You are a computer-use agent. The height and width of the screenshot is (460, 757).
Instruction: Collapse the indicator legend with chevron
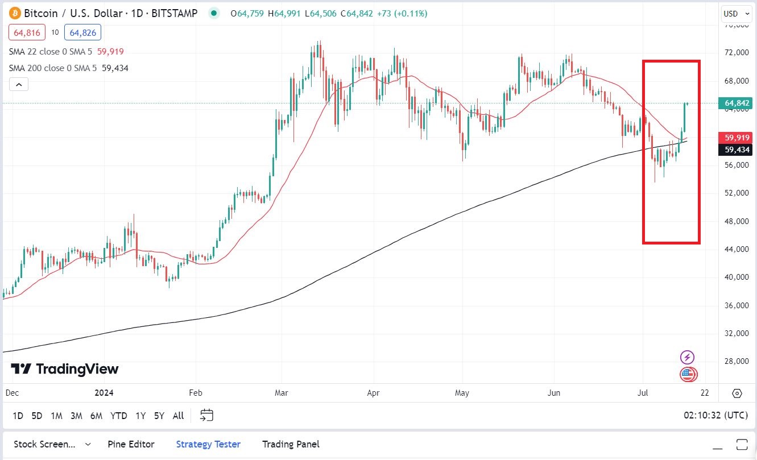point(19,85)
